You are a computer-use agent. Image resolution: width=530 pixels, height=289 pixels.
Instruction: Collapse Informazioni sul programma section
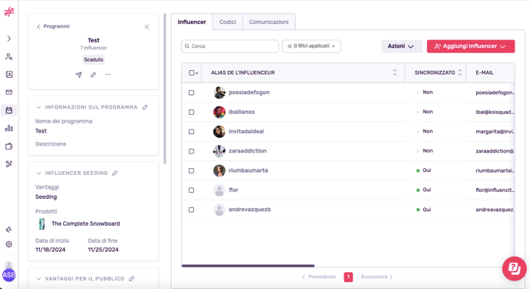tap(39, 107)
